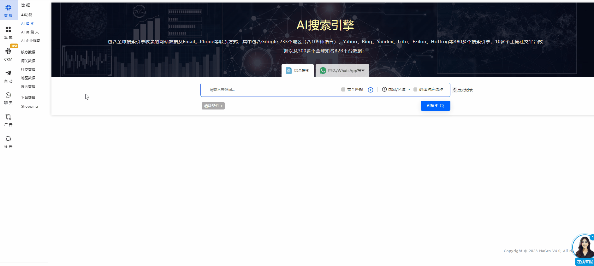Open the 监控 dashboard icon
This screenshot has width=594, height=266.
(9, 29)
